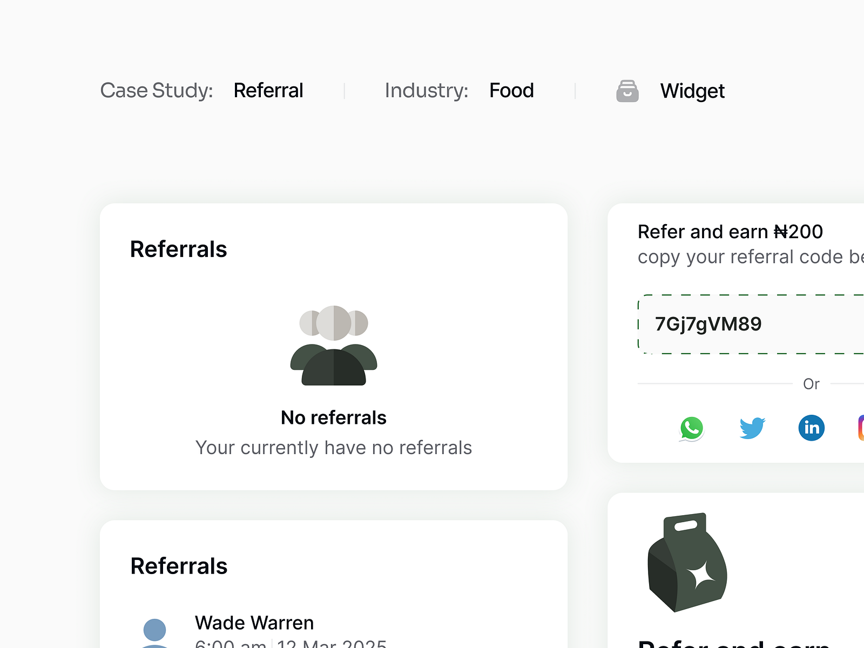Share referral code via WhatsApp
864x648 pixels.
(692, 428)
